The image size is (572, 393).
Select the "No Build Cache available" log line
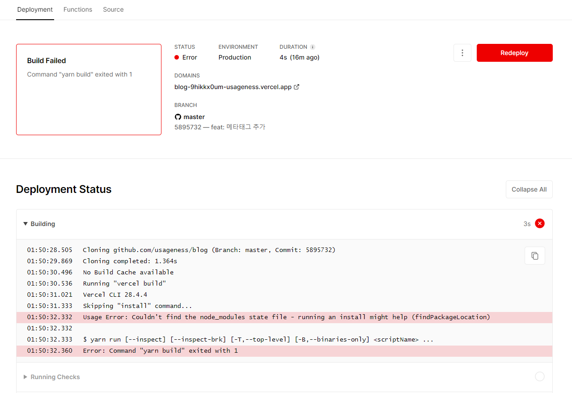[x=284, y=272]
